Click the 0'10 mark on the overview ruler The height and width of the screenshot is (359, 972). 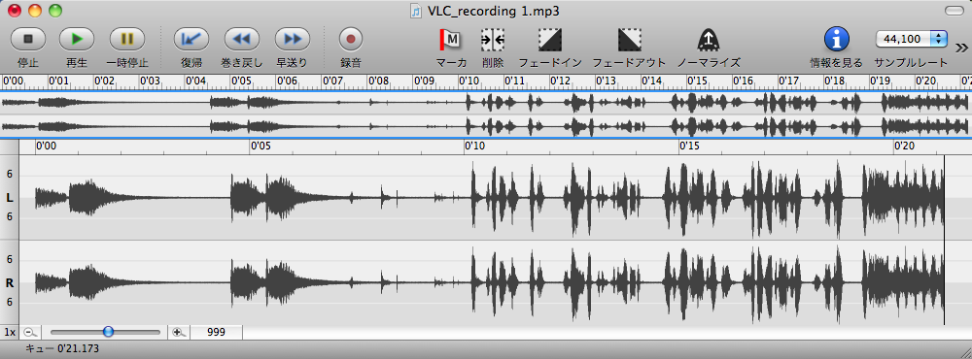point(469,82)
